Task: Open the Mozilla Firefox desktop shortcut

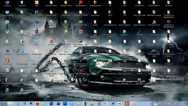Action: 51,52
